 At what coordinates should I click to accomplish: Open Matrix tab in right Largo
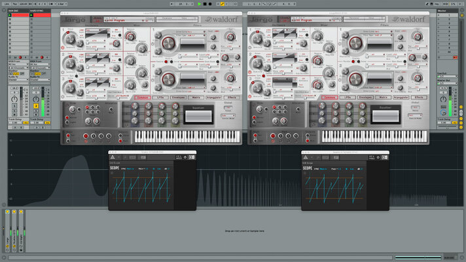click(384, 98)
